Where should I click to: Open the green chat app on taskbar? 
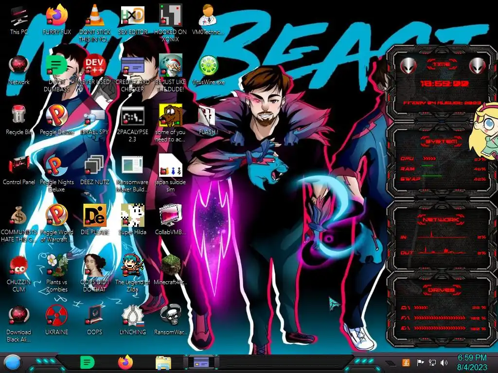[x=87, y=362]
